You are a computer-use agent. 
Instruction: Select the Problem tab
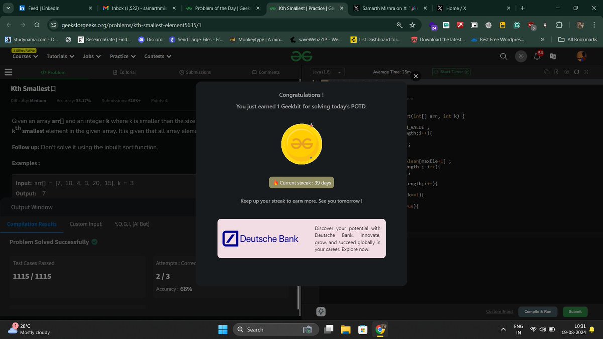53,72
